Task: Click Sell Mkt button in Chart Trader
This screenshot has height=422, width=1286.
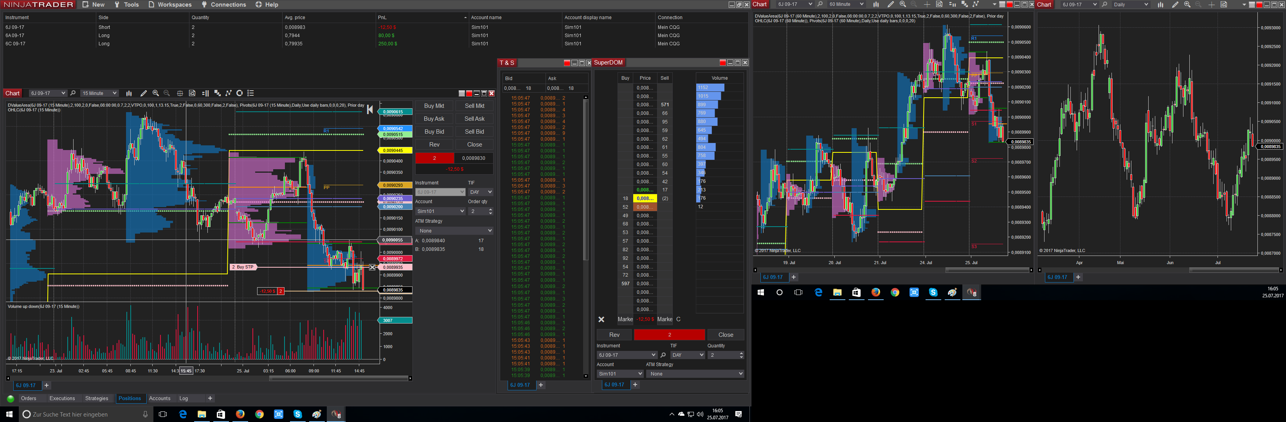Action: pyautogui.click(x=474, y=105)
